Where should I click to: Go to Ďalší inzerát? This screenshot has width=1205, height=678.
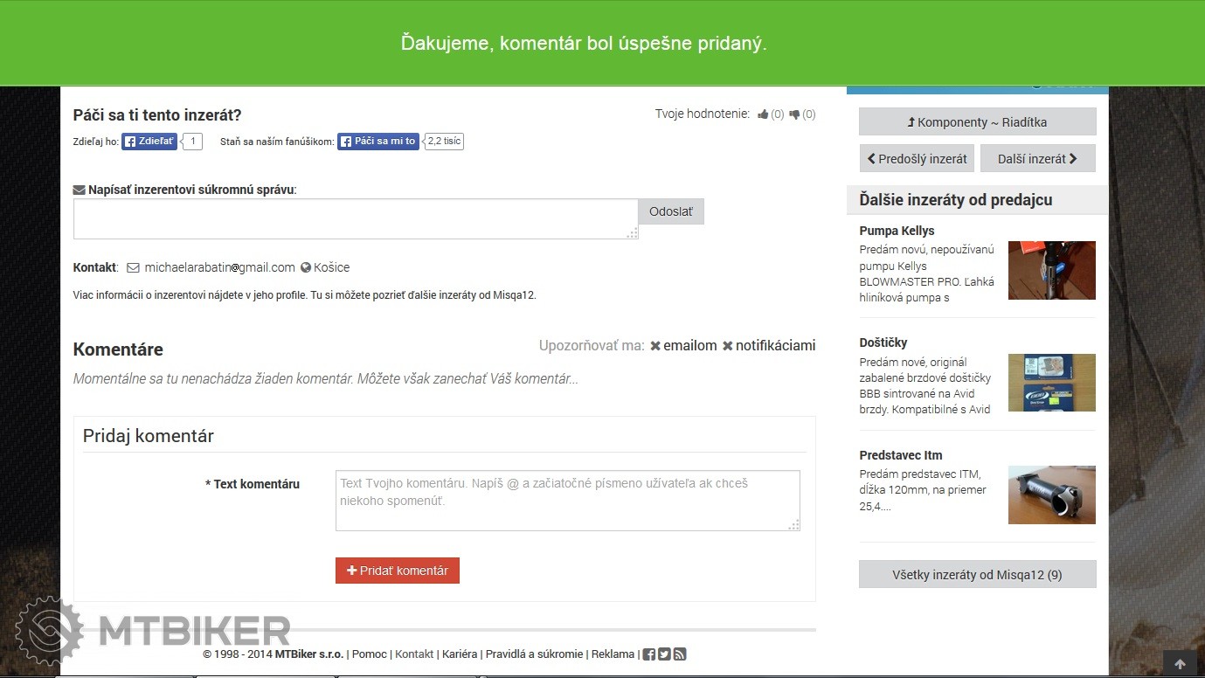coord(1037,159)
